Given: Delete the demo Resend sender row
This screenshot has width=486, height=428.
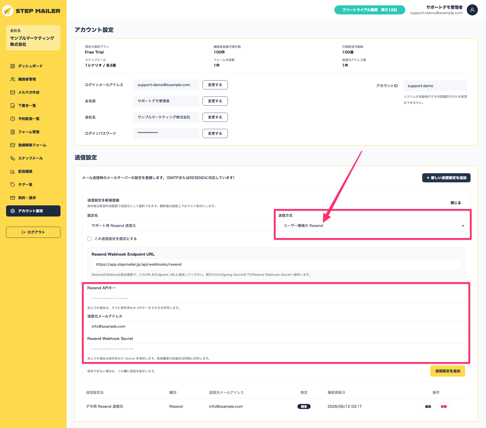Looking at the screenshot, I should (444, 406).
